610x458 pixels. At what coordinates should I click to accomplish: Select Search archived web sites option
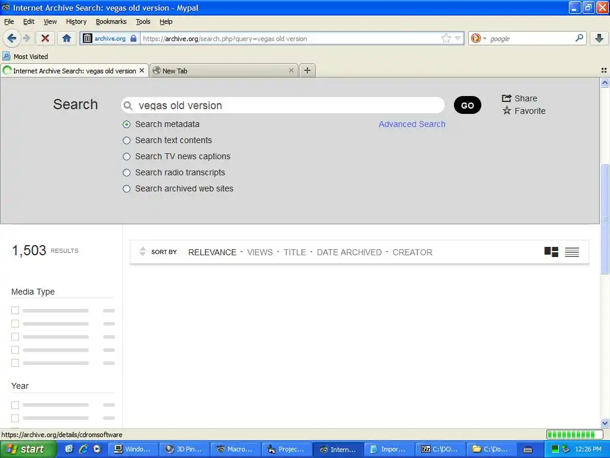pos(126,189)
